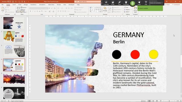The height and width of the screenshot is (102, 182).
Task: Click the Comments button
Action: [x=176, y=5]
